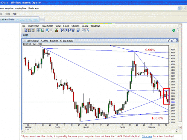The image size is (187, 140).
Task: Select the third blue line tool icon
Action: tap(69, 30)
